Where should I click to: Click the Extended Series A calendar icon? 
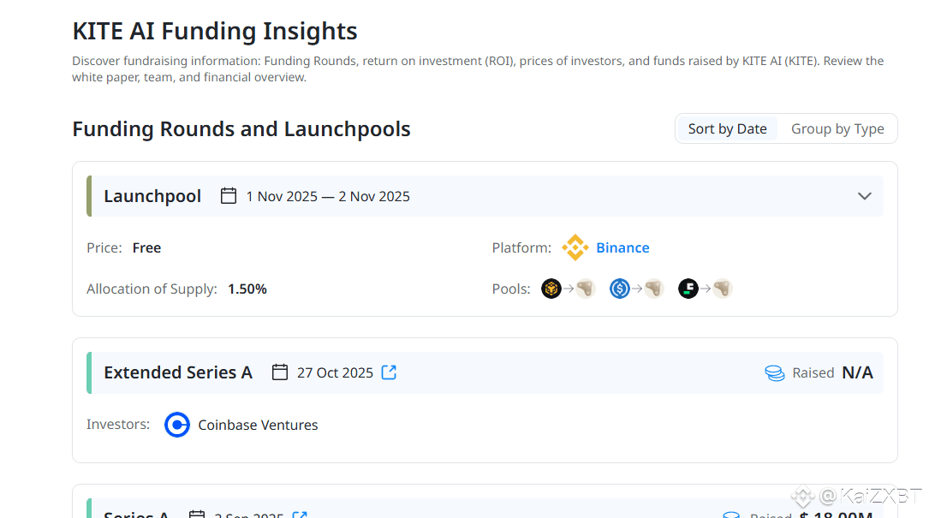[280, 372]
